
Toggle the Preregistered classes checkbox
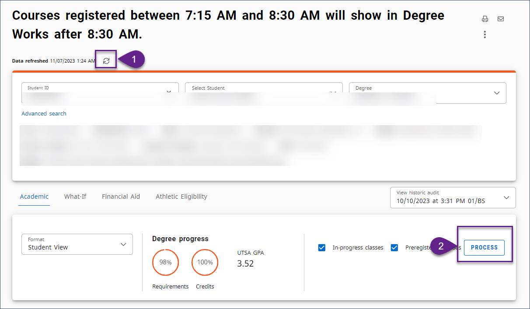click(x=394, y=248)
